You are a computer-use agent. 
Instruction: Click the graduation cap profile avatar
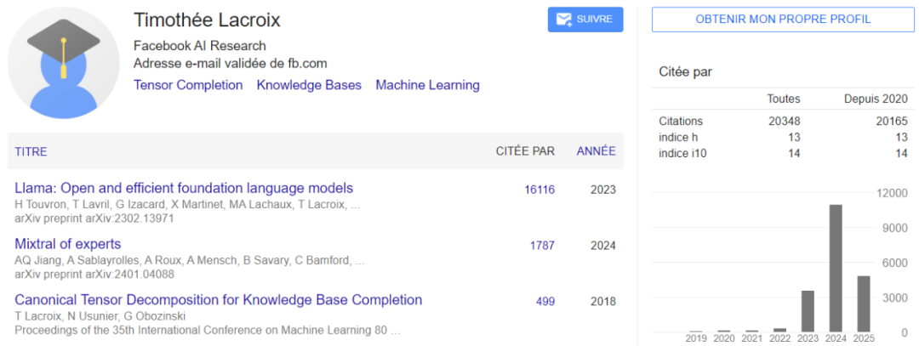[x=64, y=64]
